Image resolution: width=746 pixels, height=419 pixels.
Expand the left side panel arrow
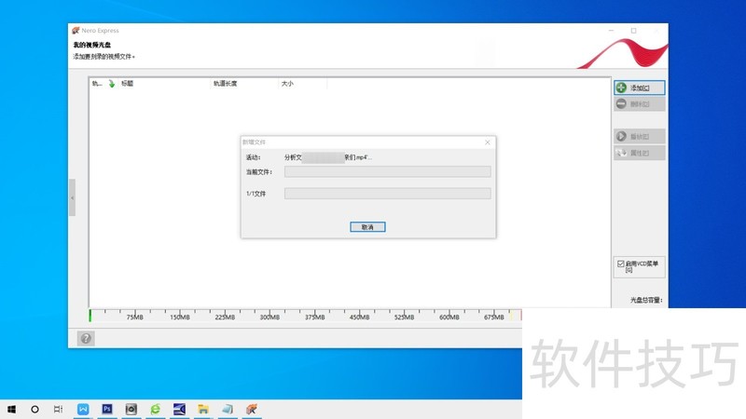72,197
